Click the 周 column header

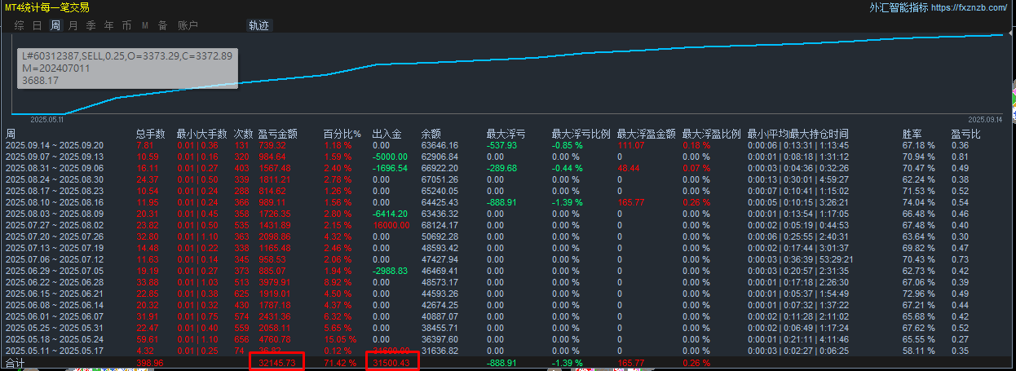click(11, 134)
